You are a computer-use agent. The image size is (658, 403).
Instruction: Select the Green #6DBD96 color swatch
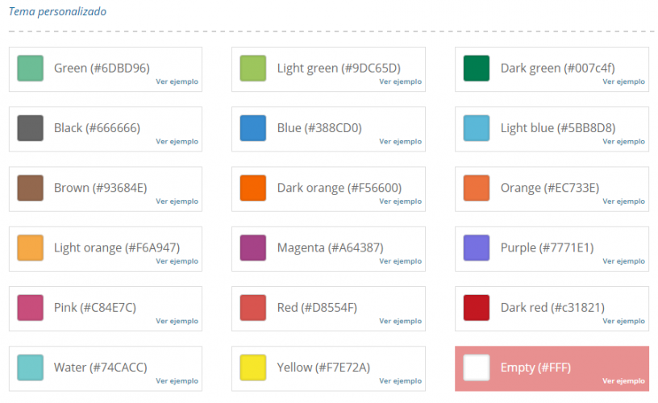click(x=30, y=69)
